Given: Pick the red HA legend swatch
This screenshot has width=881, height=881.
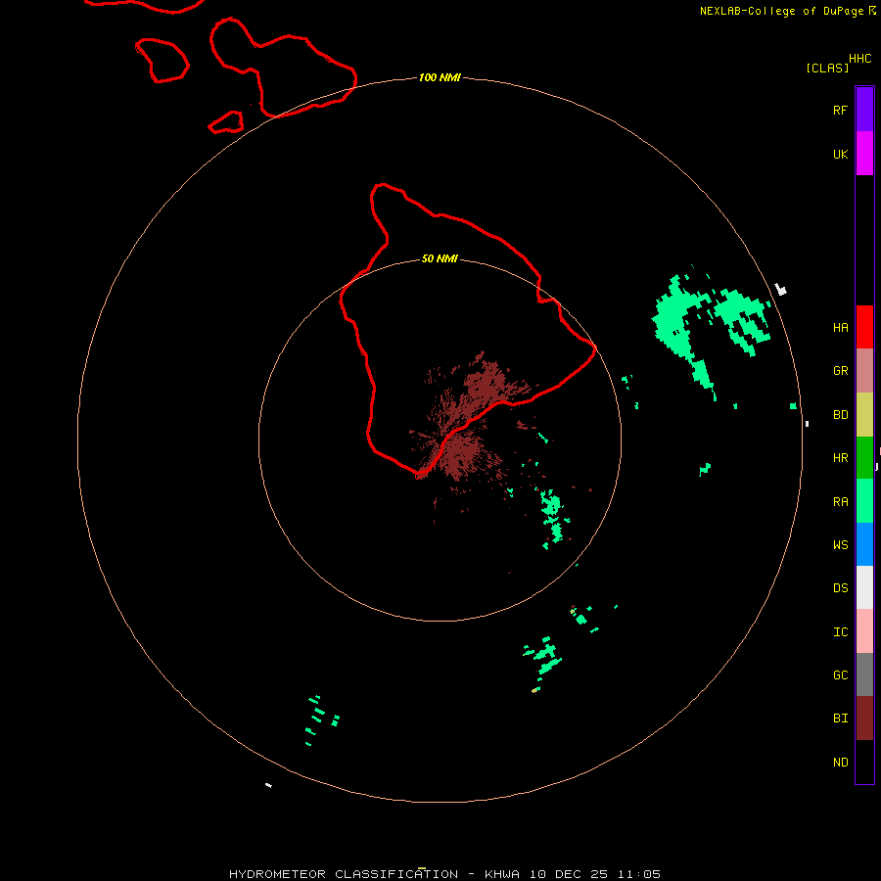Looking at the screenshot, I should (864, 327).
